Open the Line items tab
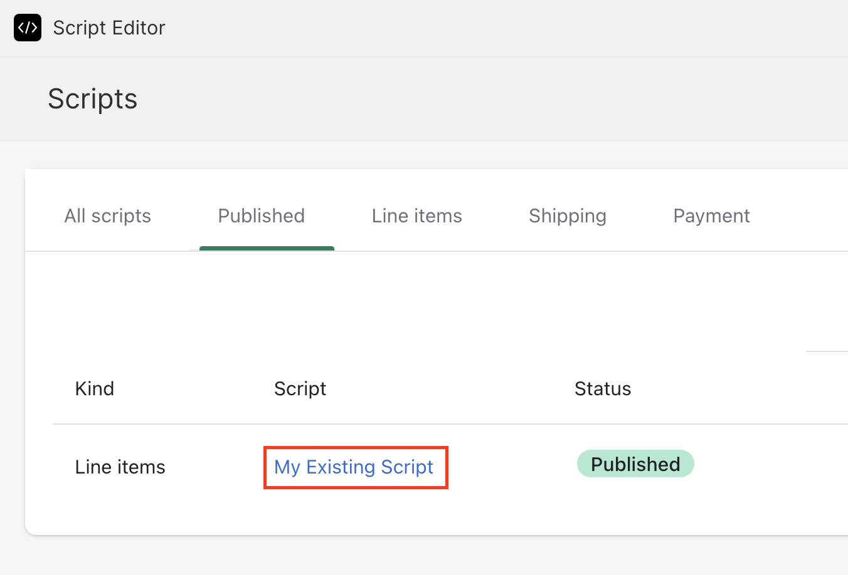 [x=416, y=216]
